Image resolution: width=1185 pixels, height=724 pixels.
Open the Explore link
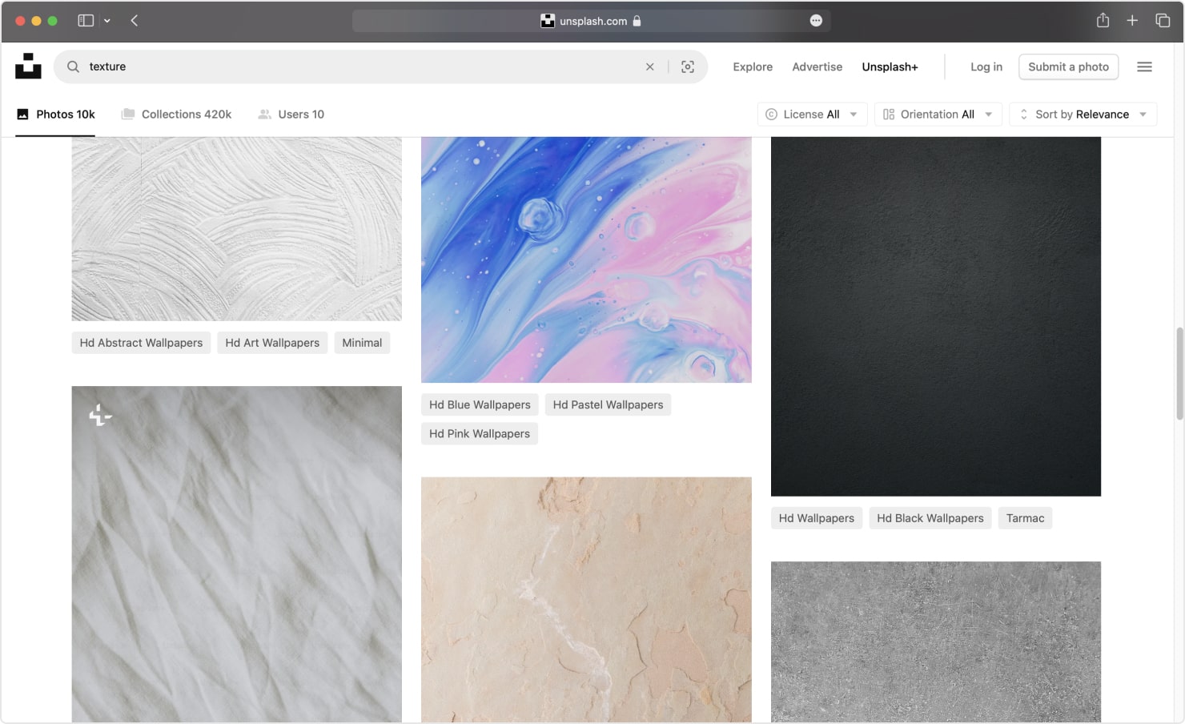point(753,67)
